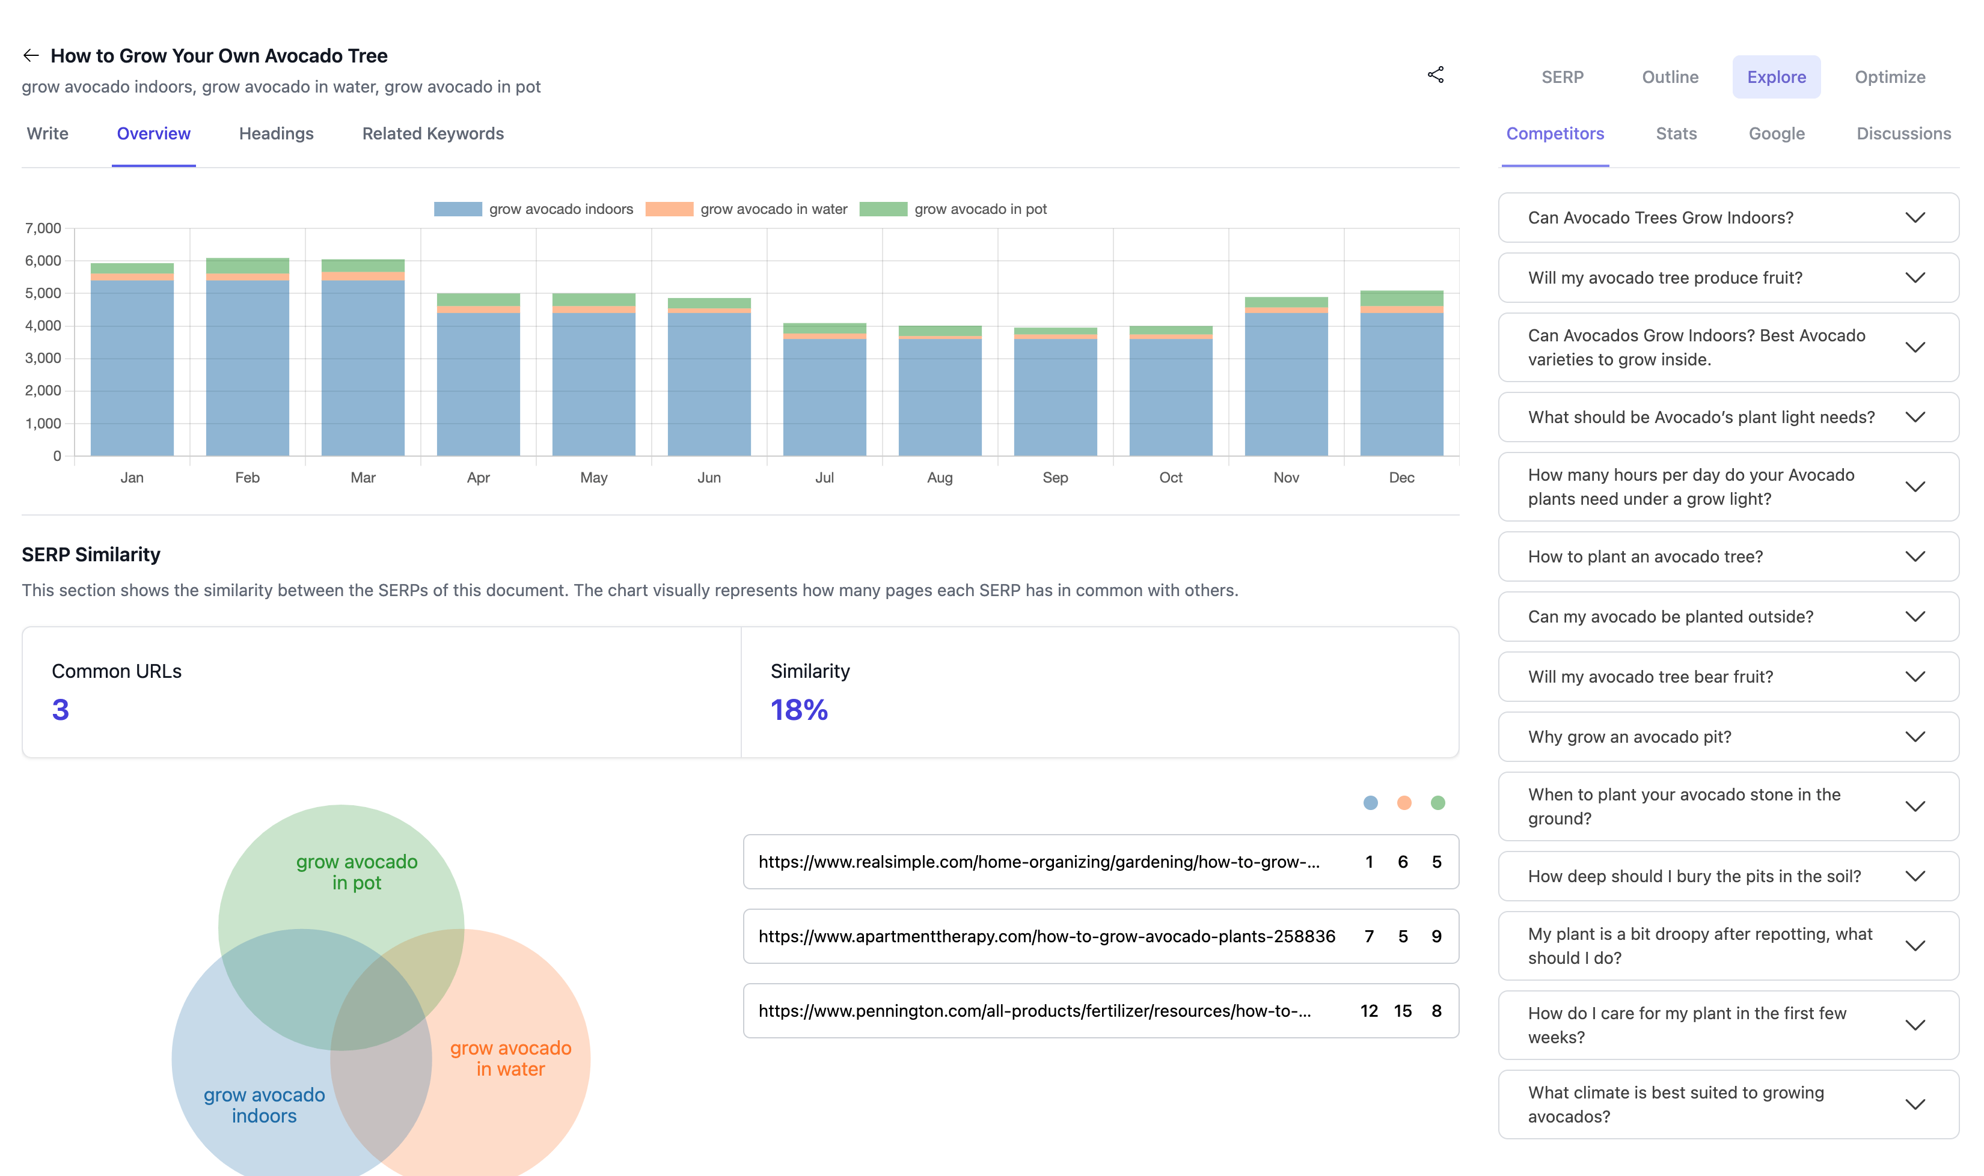1984x1176 pixels.
Task: Switch to the Optimize view
Action: tap(1890, 76)
